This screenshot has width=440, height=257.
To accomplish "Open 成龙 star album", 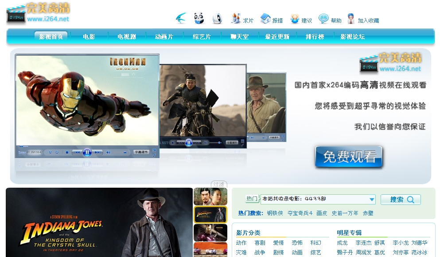I will tap(343, 243).
